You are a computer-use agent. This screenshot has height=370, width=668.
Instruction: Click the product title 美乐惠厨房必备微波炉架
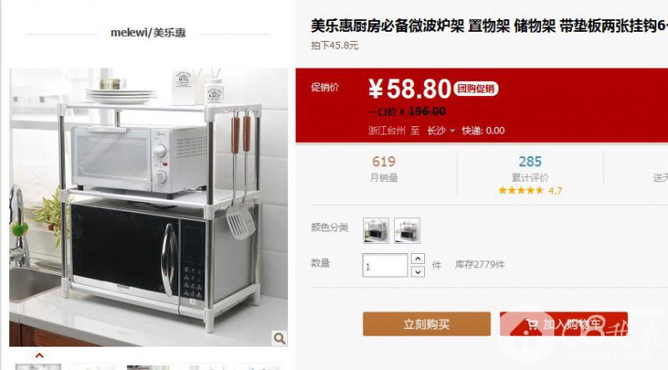click(387, 26)
